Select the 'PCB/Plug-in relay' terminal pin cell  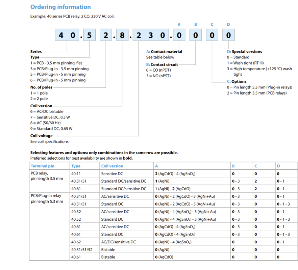(46, 196)
